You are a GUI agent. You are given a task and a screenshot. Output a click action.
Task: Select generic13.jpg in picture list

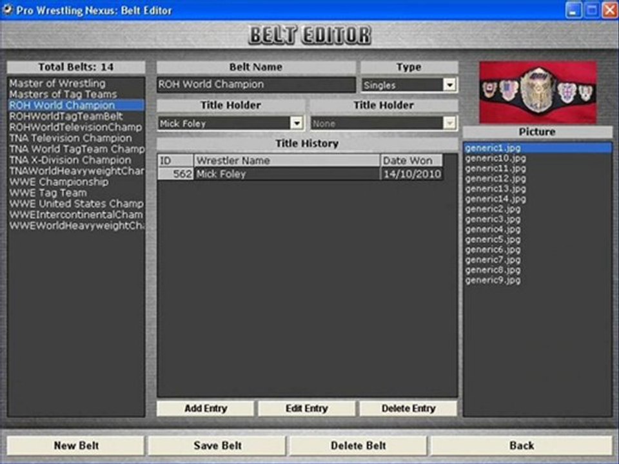pyautogui.click(x=538, y=189)
